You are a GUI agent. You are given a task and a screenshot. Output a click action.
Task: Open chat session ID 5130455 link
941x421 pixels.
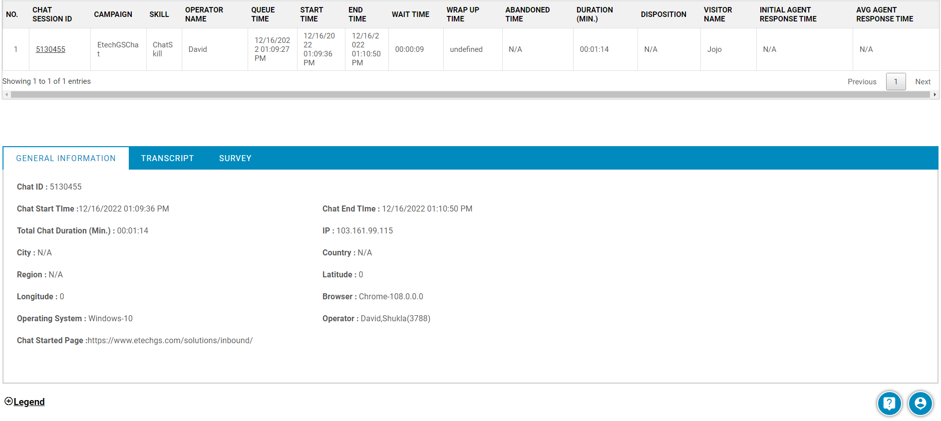pos(50,49)
